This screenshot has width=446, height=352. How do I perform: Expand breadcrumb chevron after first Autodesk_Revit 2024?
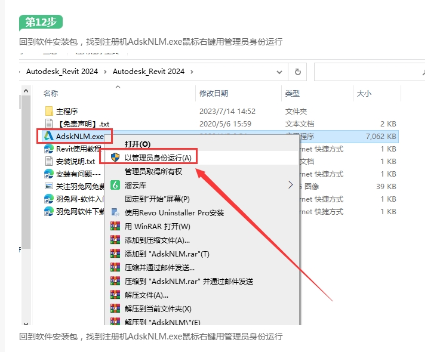tap(105, 72)
